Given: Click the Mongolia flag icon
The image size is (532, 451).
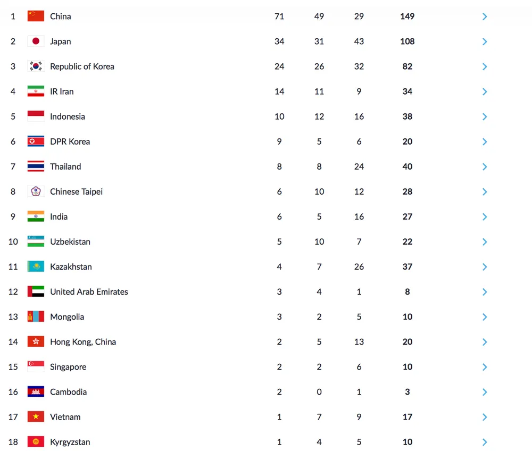Looking at the screenshot, I should [36, 317].
